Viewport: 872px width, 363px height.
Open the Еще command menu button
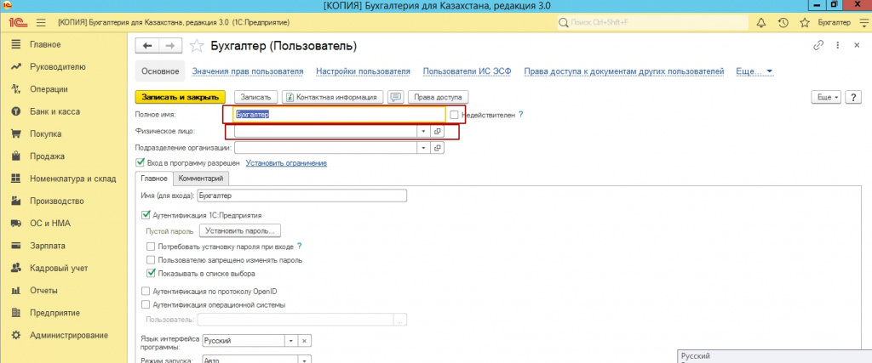point(827,97)
